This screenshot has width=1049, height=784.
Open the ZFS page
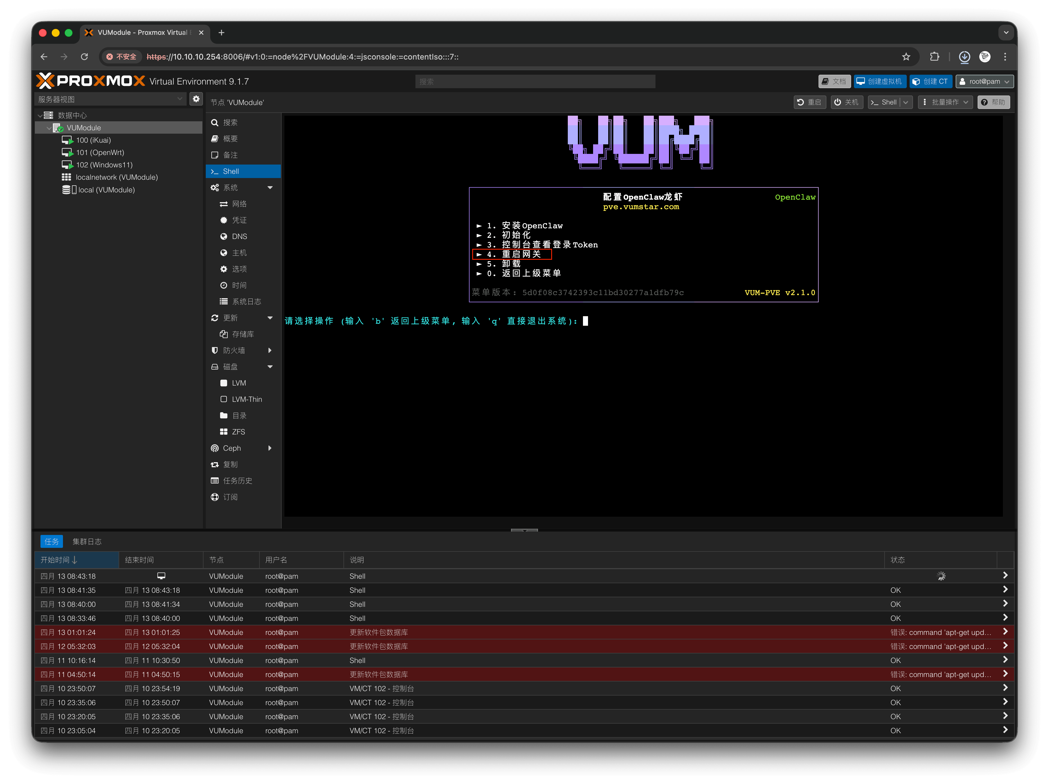[x=243, y=432]
